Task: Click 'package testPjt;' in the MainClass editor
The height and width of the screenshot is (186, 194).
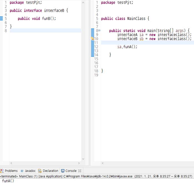Action: pyautogui.click(x=117, y=3)
